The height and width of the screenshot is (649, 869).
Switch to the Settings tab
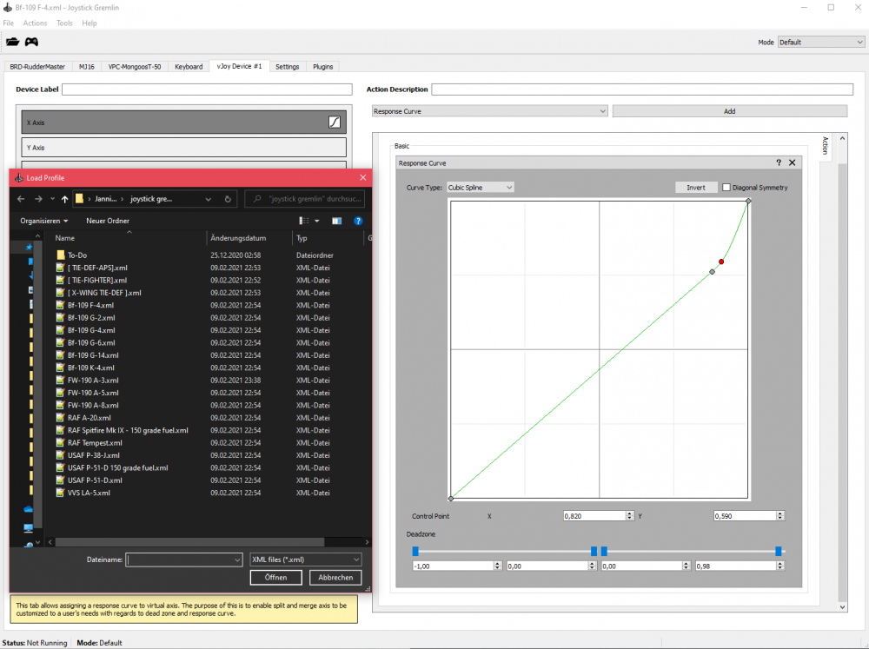point(287,67)
